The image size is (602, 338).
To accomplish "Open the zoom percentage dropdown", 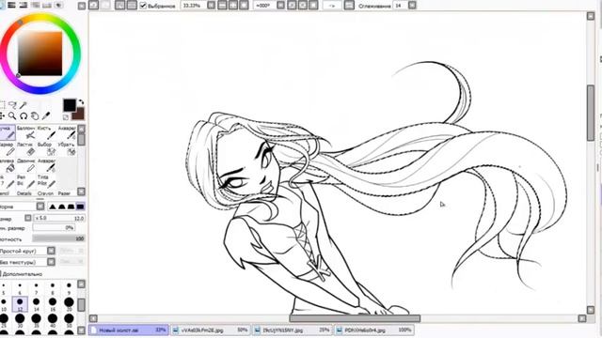I will (x=211, y=6).
